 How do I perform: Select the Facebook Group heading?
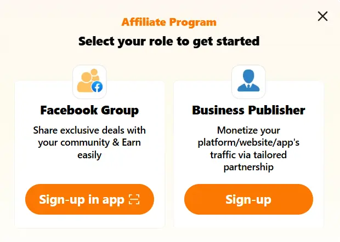(x=89, y=110)
